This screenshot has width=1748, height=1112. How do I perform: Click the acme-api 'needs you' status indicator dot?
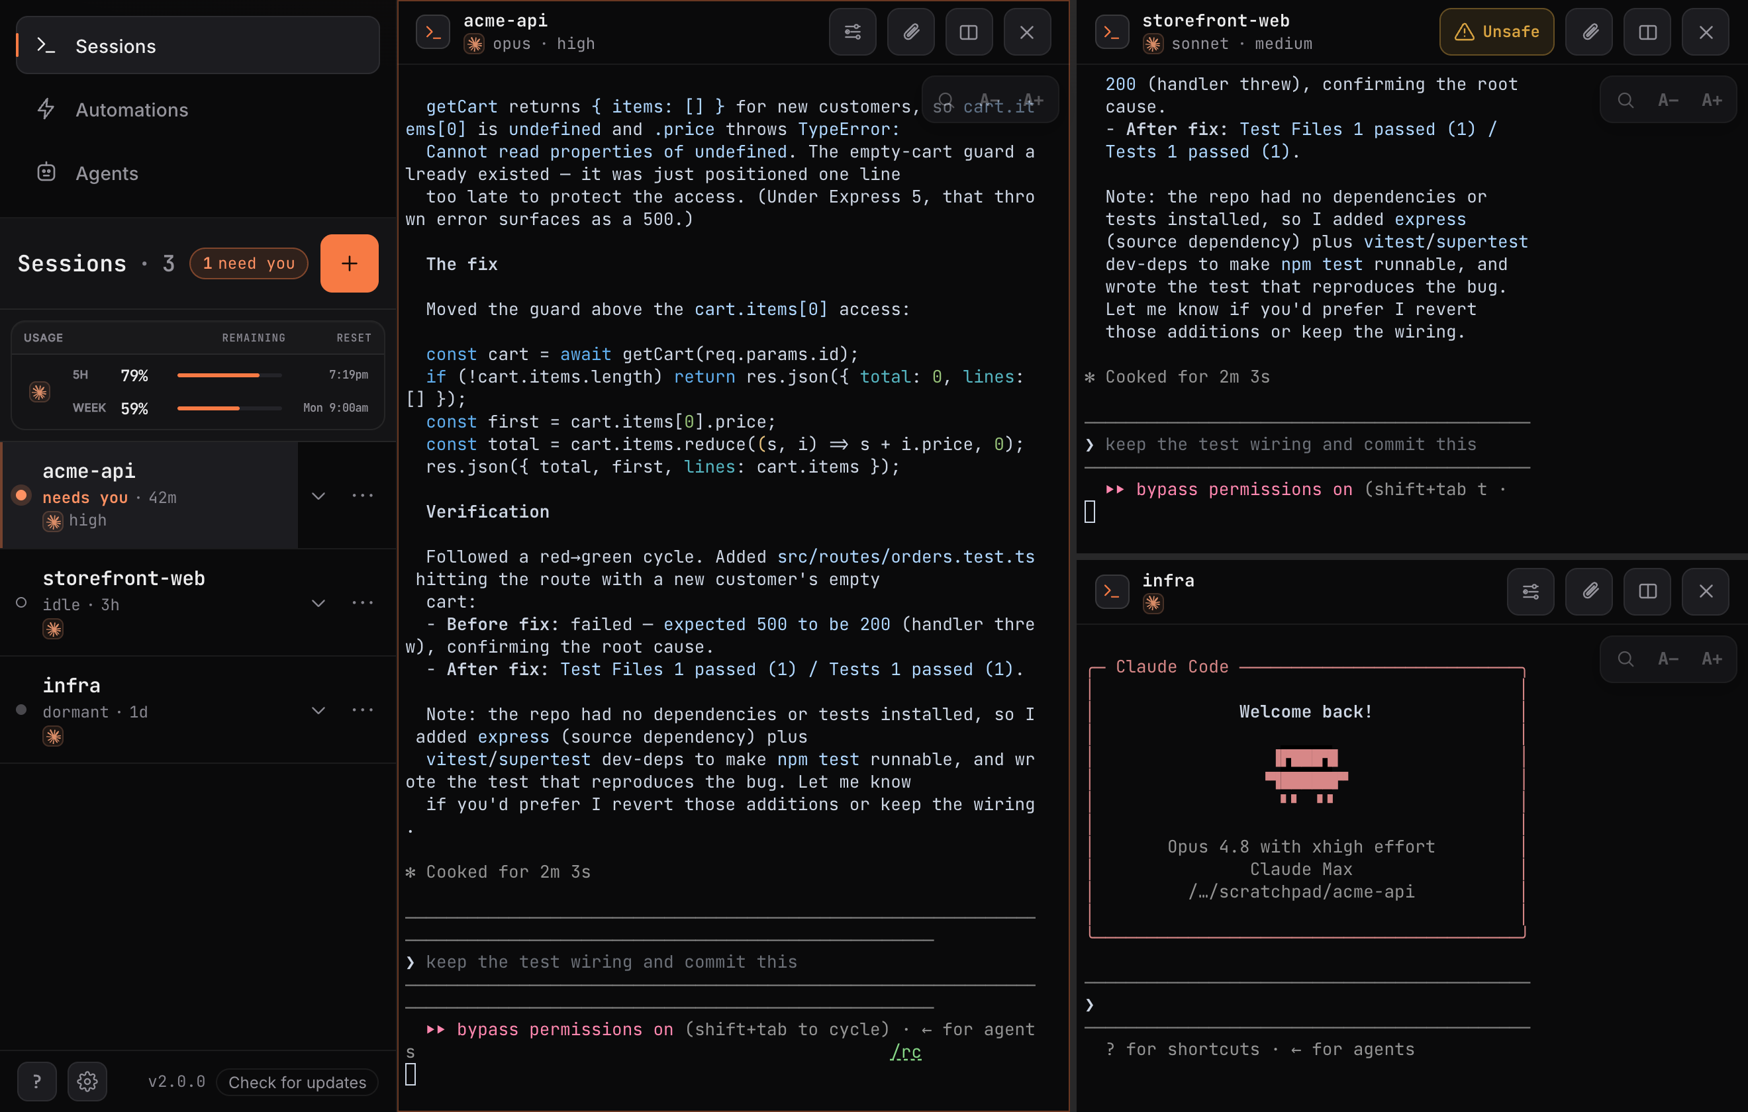22,495
